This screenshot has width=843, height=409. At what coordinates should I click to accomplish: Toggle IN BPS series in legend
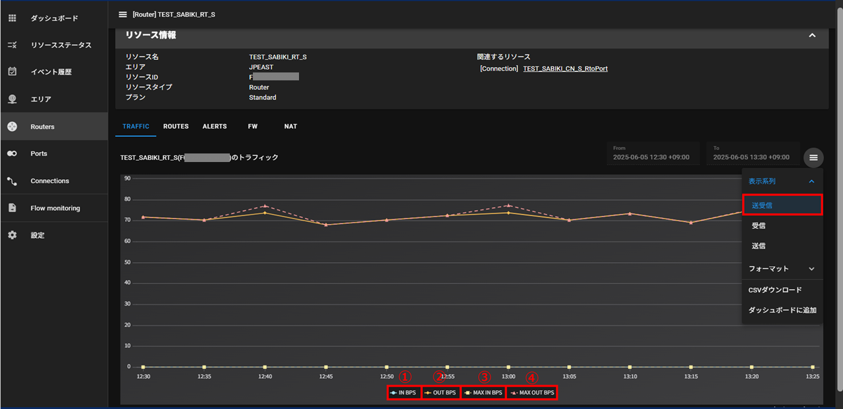(x=403, y=393)
